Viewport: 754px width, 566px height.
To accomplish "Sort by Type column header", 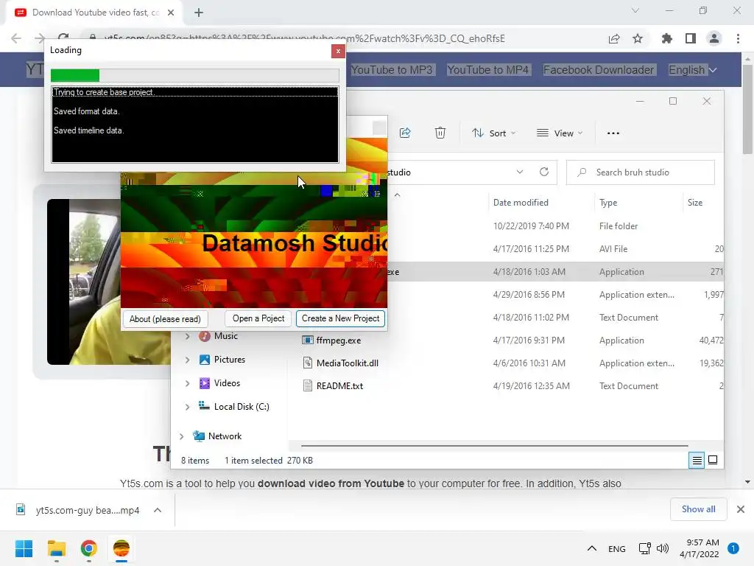I will tap(608, 203).
